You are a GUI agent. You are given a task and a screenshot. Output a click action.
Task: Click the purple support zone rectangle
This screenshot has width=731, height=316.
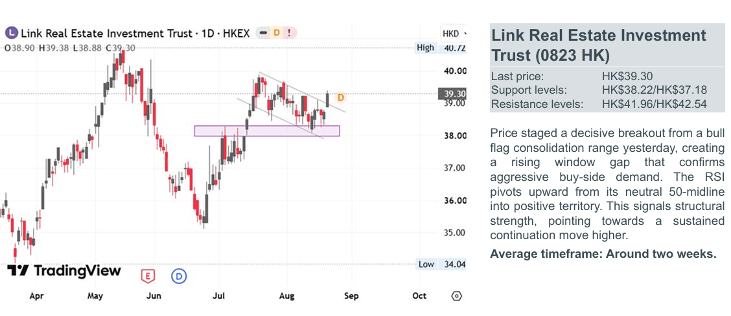click(266, 131)
